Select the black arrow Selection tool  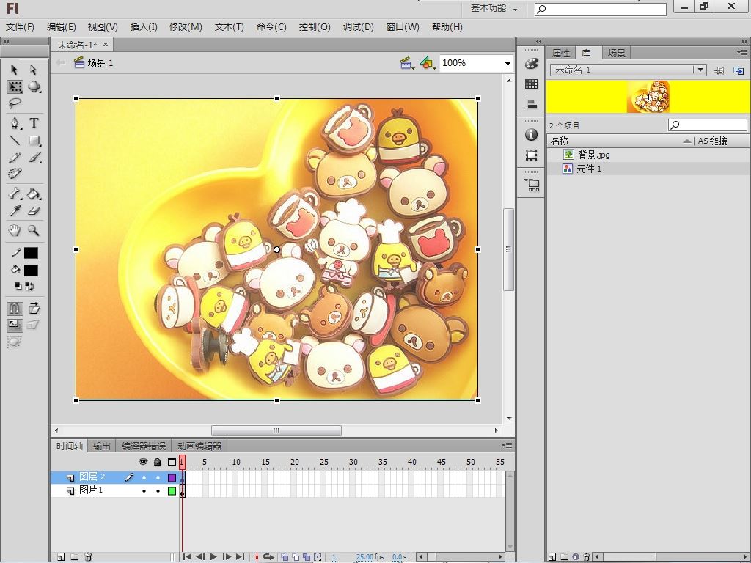tap(15, 70)
